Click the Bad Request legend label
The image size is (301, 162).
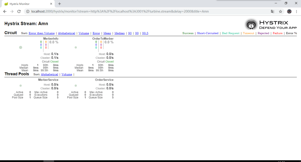[x=231, y=33]
